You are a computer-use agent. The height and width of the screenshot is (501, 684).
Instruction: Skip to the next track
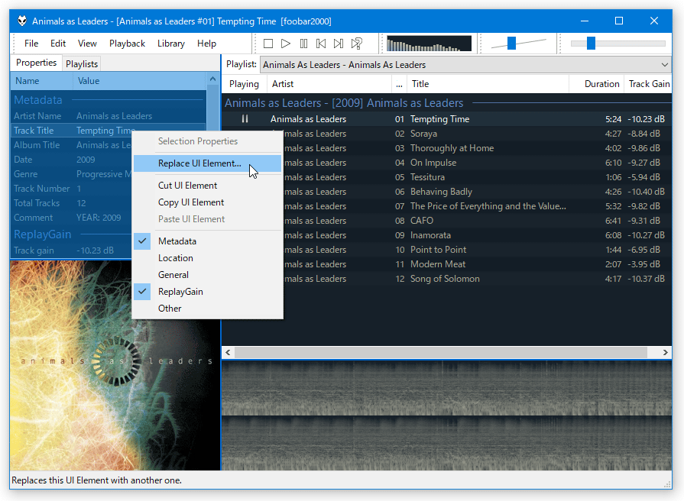coord(339,44)
